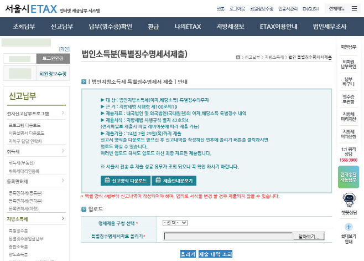The image size is (364, 261).
Task: Select 등록면허세(등록분) in the sidebar
Action: (x=25, y=193)
